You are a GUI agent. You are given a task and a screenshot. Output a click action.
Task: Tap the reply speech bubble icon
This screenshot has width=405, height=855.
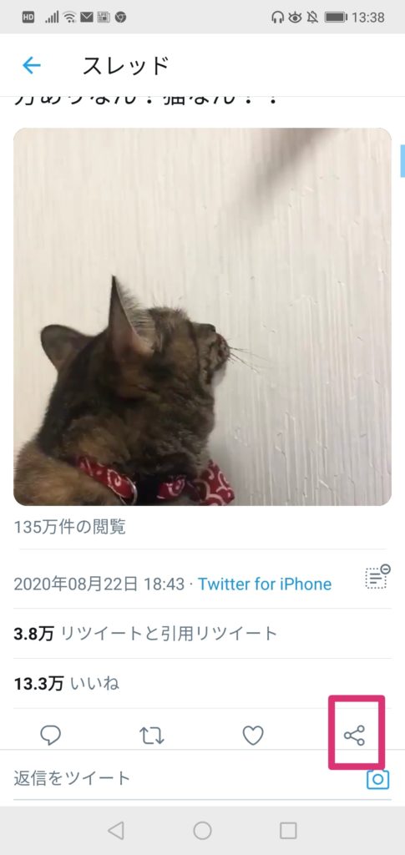click(x=51, y=736)
